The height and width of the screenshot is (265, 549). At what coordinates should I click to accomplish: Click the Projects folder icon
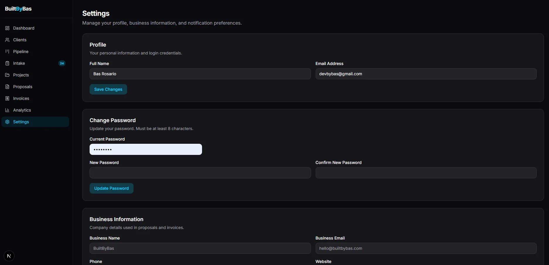point(7,75)
